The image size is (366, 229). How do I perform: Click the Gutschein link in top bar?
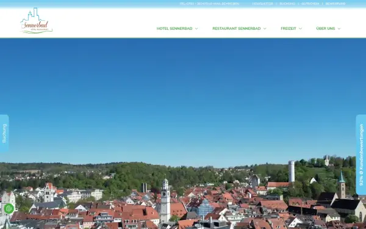click(x=310, y=4)
